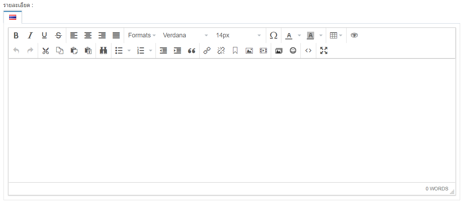Expand the text color picker arrow
464x202 pixels.
click(x=299, y=35)
